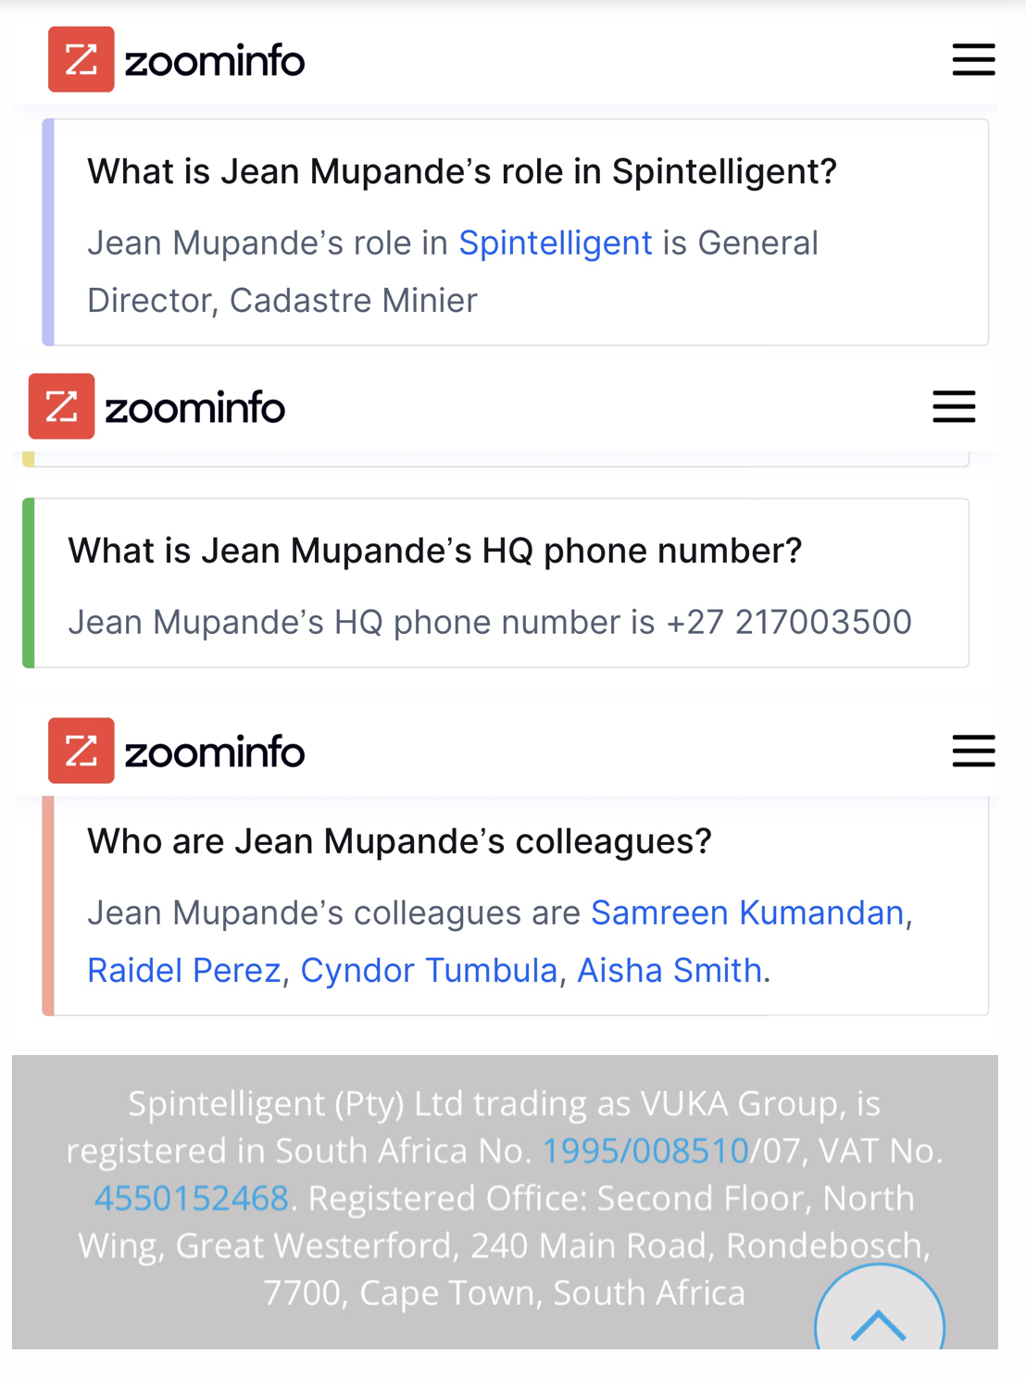This screenshot has width=1026, height=1379.
Task: Open Samreen Kumandan's profile link
Action: click(747, 913)
